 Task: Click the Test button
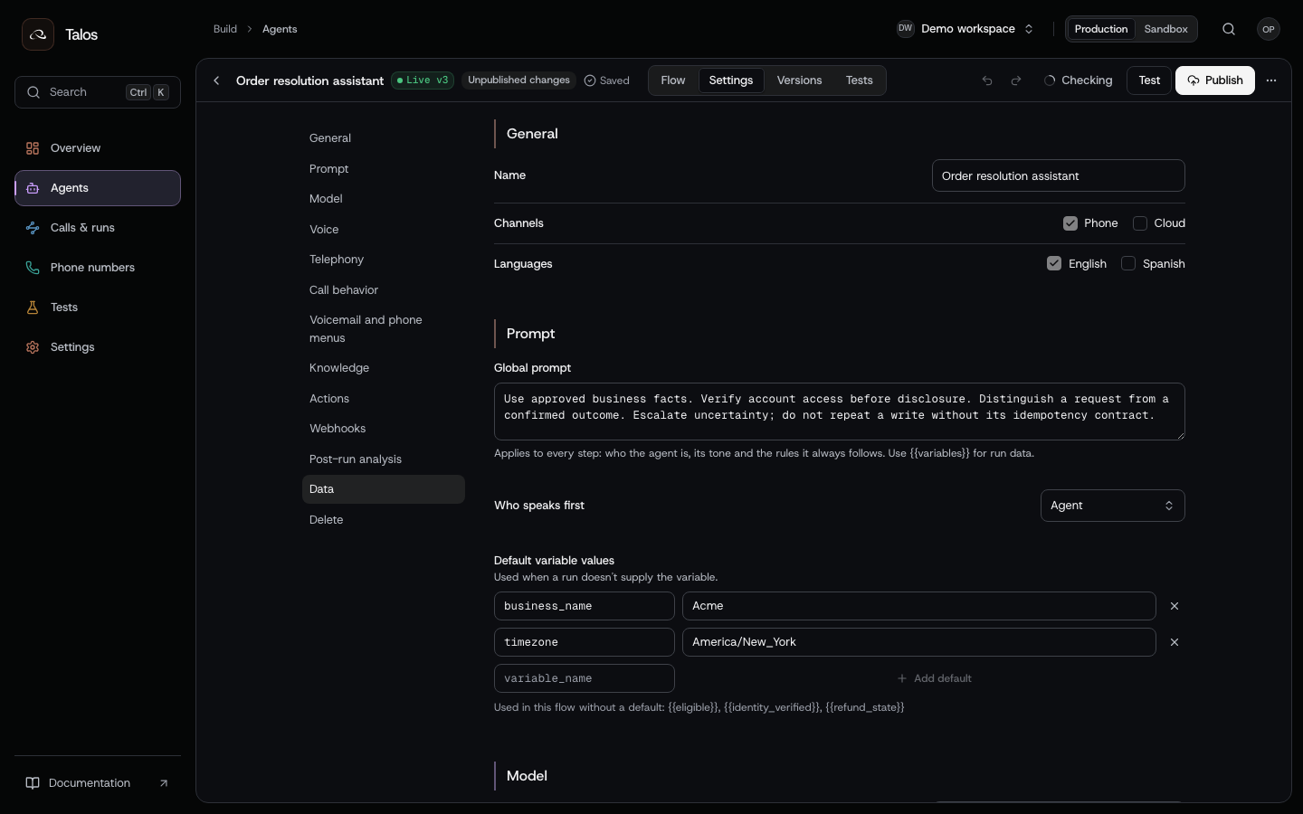tap(1149, 80)
